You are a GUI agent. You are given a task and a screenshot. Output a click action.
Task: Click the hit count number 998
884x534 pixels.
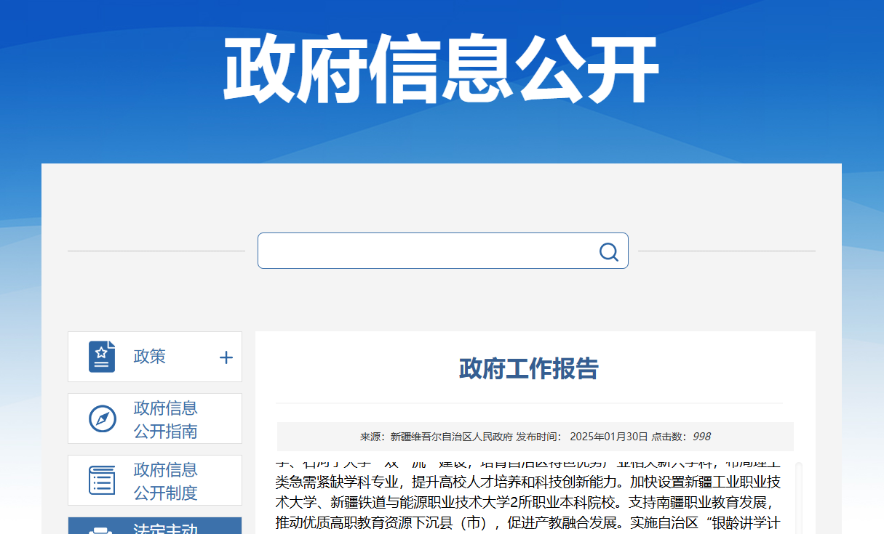[701, 437]
